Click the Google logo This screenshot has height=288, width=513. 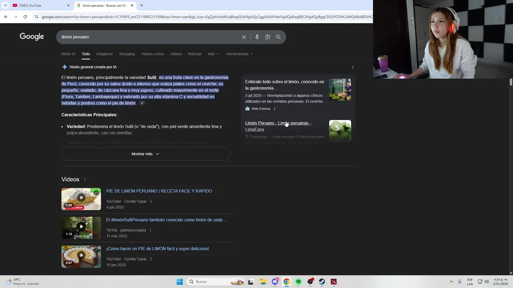click(x=32, y=36)
